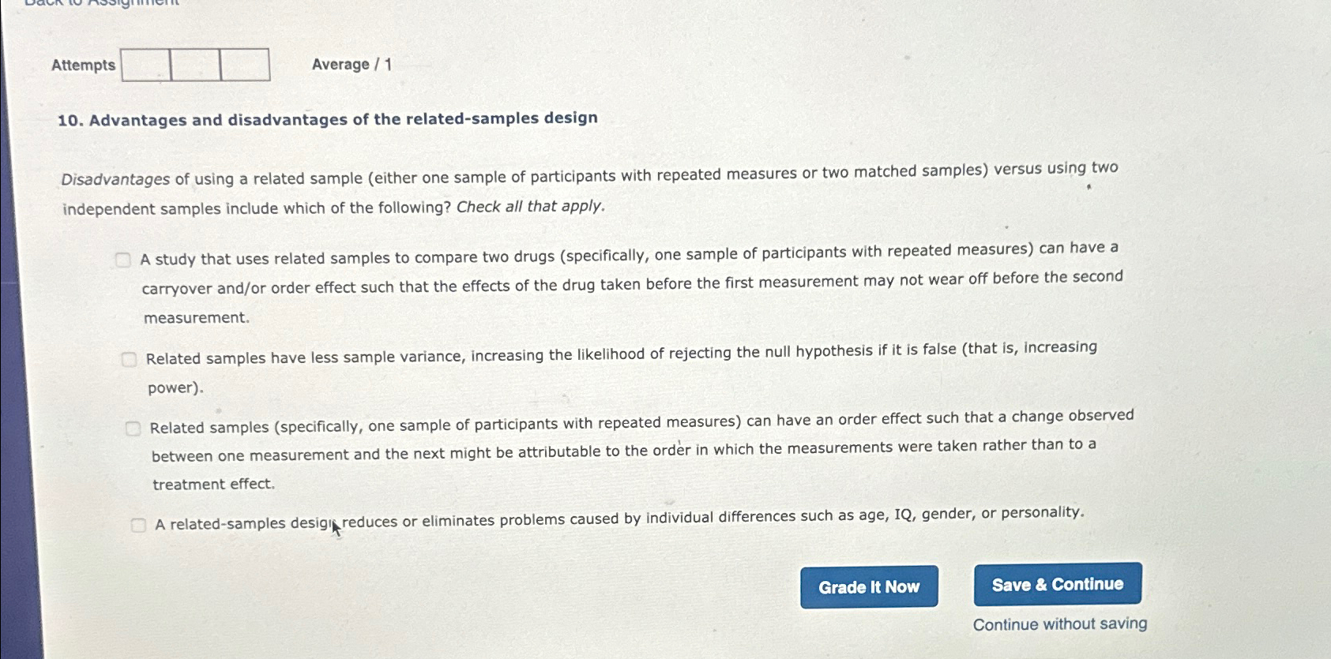The width and height of the screenshot is (1331, 659).
Task: Click Continue without saving
Action: [1060, 623]
